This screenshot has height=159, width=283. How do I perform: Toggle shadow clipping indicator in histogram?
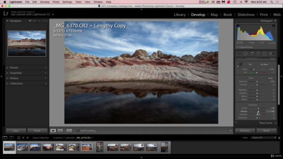(x=238, y=26)
